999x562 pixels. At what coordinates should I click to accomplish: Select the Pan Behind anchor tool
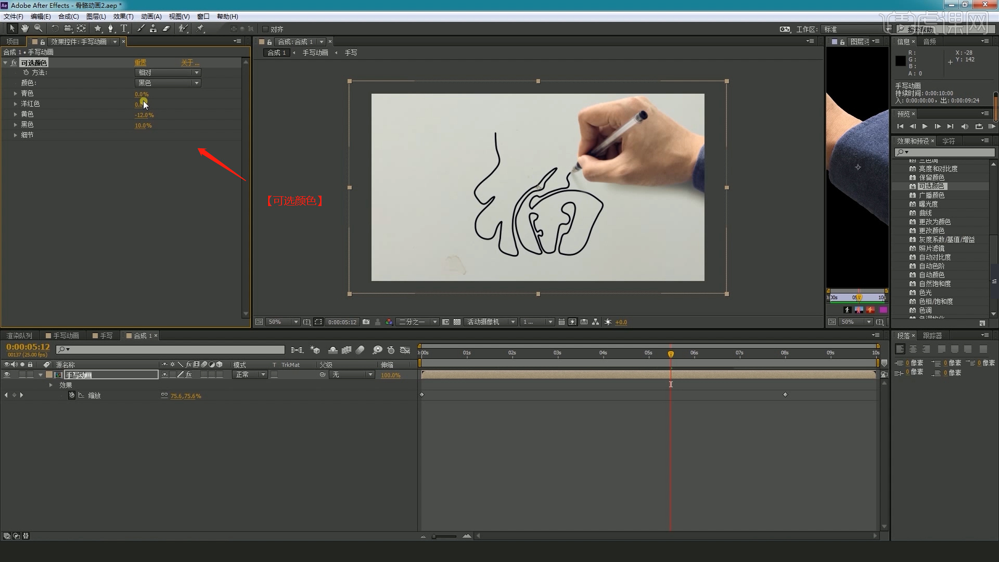pos(82,29)
